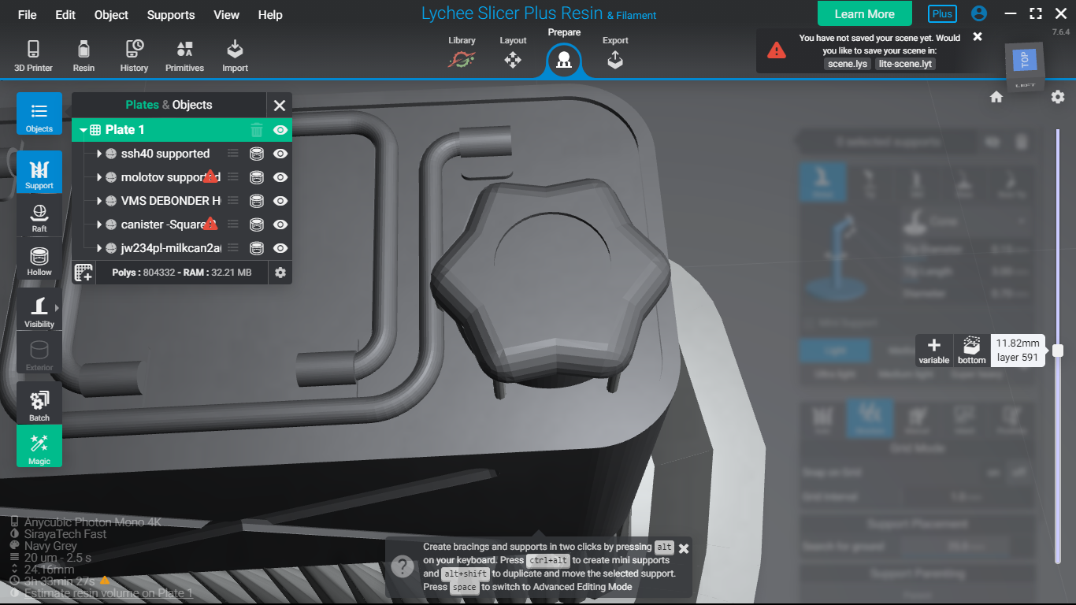The height and width of the screenshot is (605, 1076).
Task: Save the scene as scene.lys
Action: tap(848, 64)
